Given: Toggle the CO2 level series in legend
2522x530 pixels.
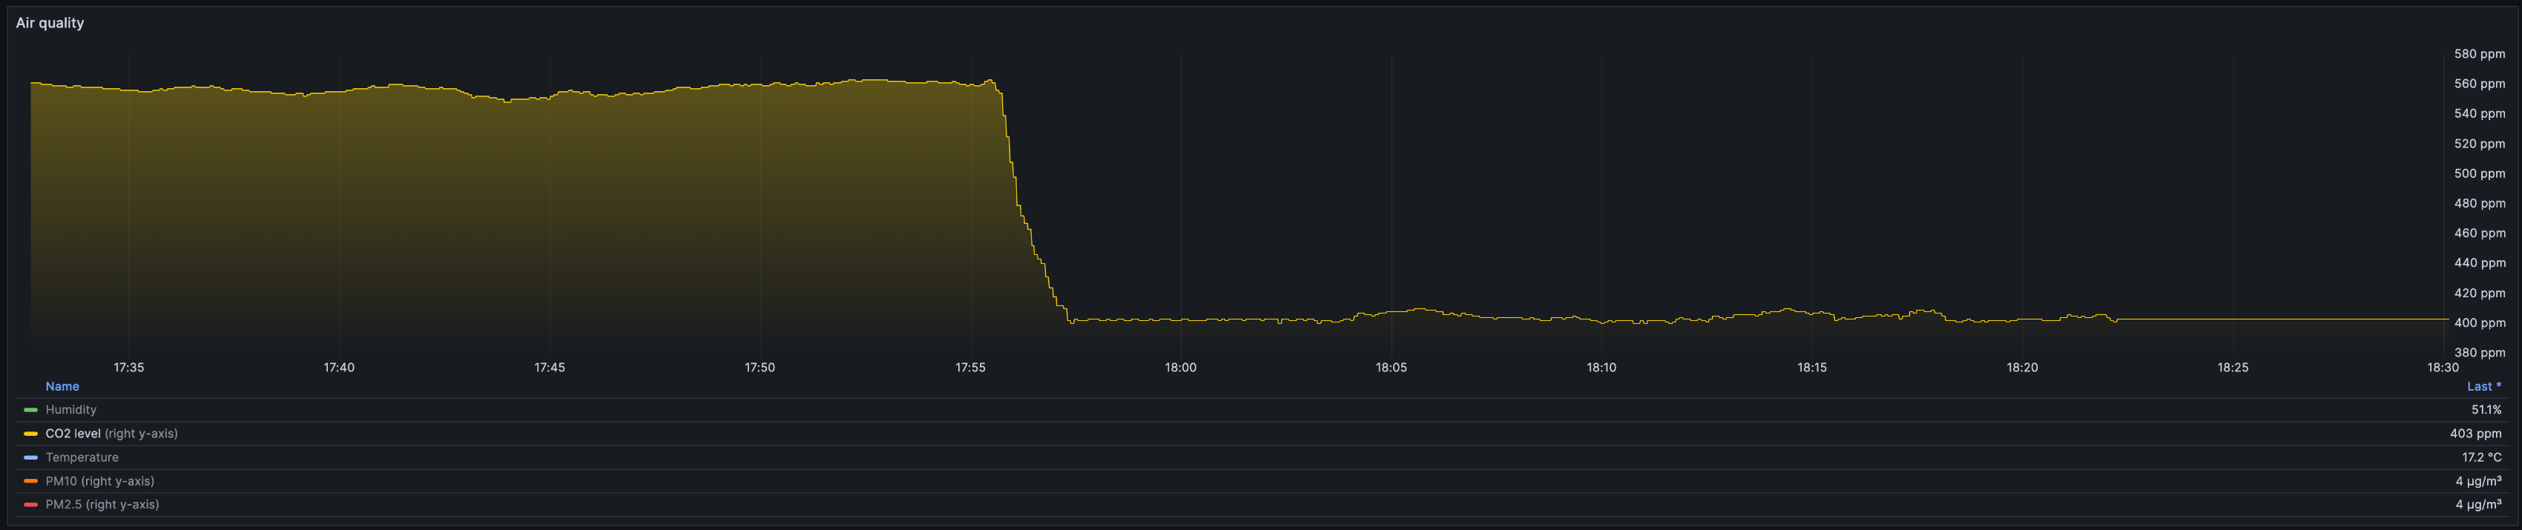Looking at the screenshot, I should [x=111, y=433].
